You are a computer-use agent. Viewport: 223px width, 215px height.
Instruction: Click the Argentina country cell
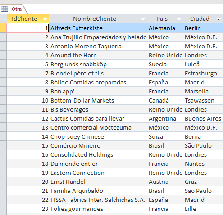(165, 118)
